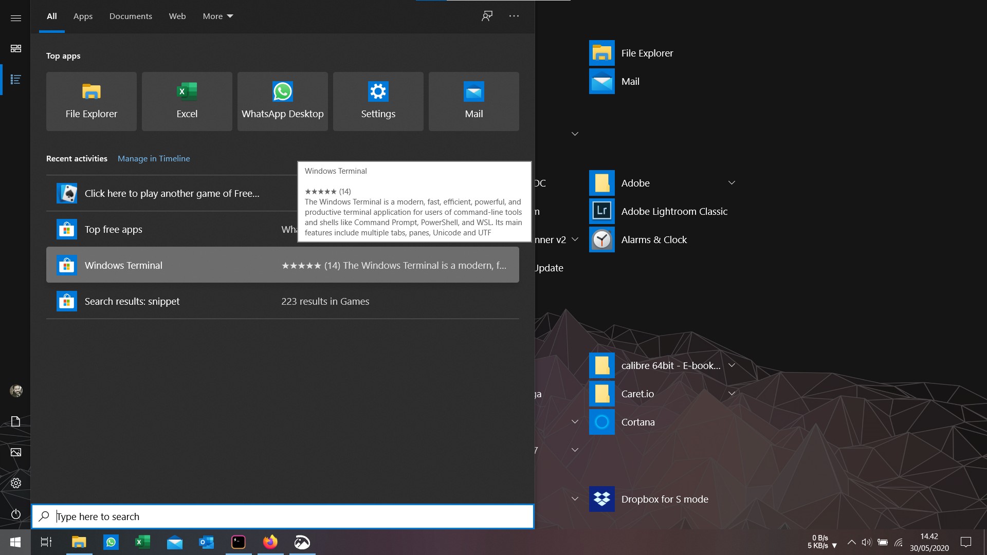
Task: Select the all apps list icon
Action: pos(16,79)
